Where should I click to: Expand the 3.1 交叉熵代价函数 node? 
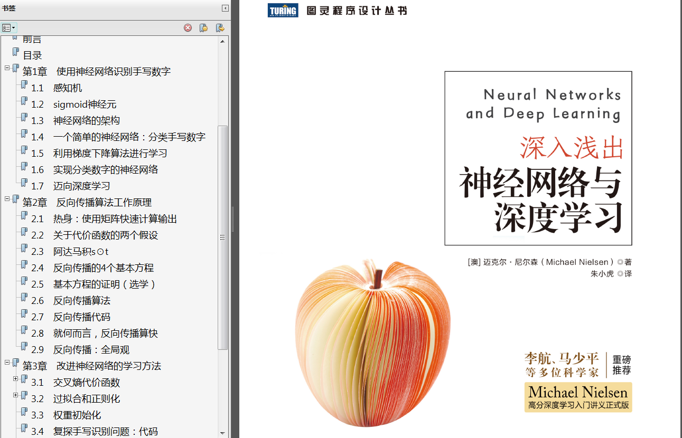16,378
